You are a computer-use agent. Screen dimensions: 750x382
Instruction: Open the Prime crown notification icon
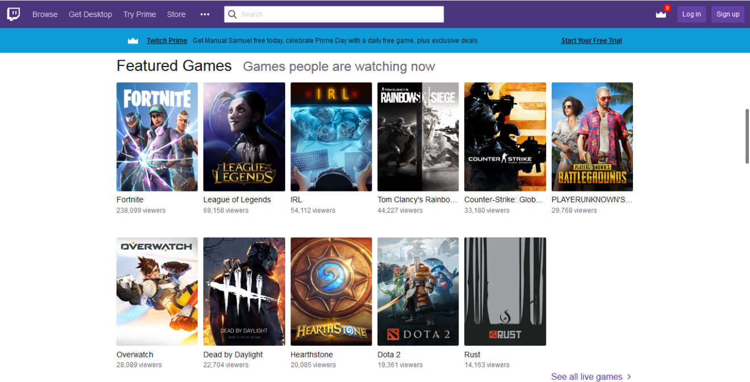tap(661, 14)
